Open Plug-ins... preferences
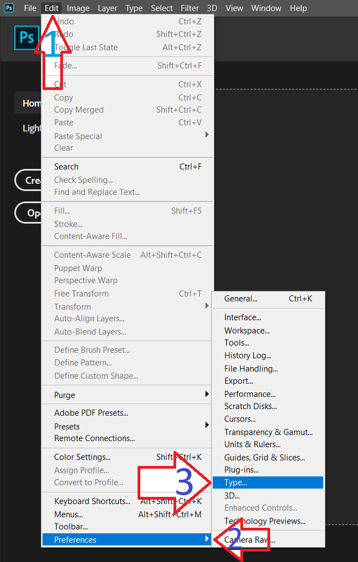Viewport: 358px width, 562px height. click(268, 469)
